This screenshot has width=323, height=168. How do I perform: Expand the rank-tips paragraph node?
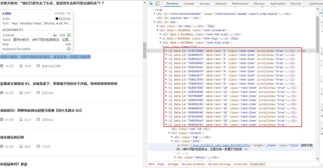(160, 38)
